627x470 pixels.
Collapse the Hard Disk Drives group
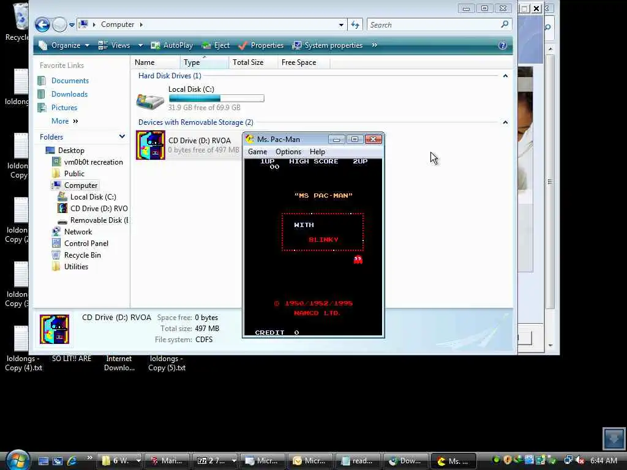(x=505, y=76)
